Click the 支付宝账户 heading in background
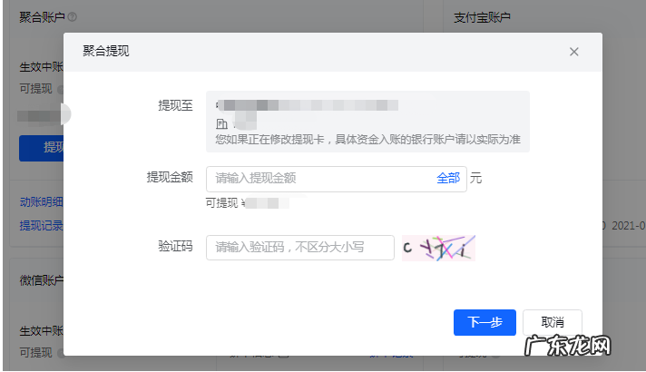The image size is (646, 372). [x=482, y=17]
